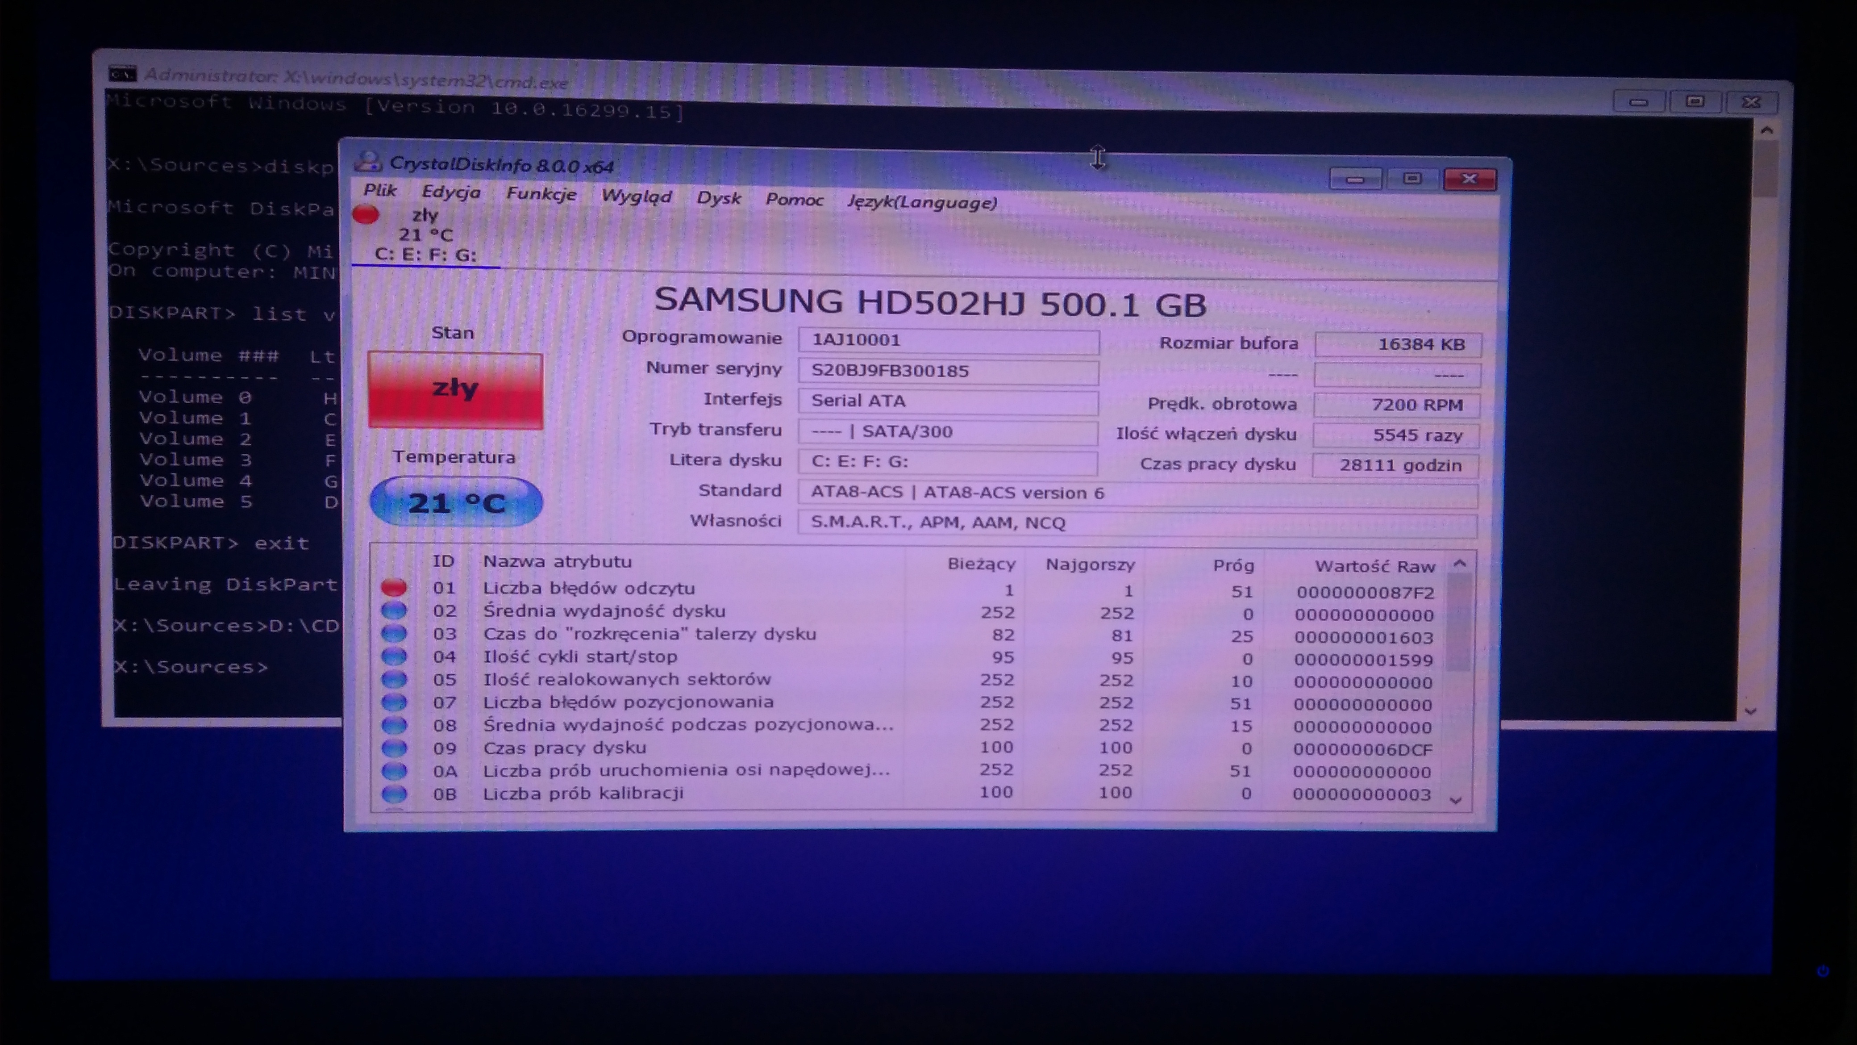Open the Plik menu
Image resolution: width=1857 pixels, height=1045 pixels.
tap(380, 190)
